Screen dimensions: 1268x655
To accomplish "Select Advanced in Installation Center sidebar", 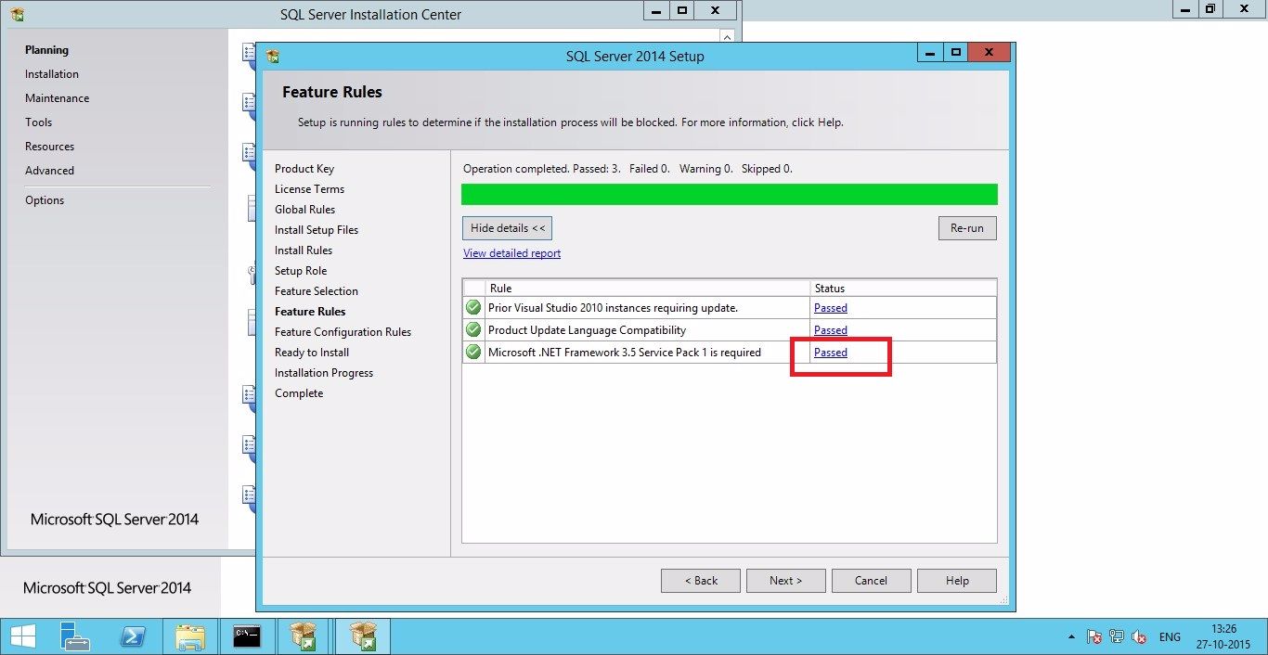I will coord(50,171).
